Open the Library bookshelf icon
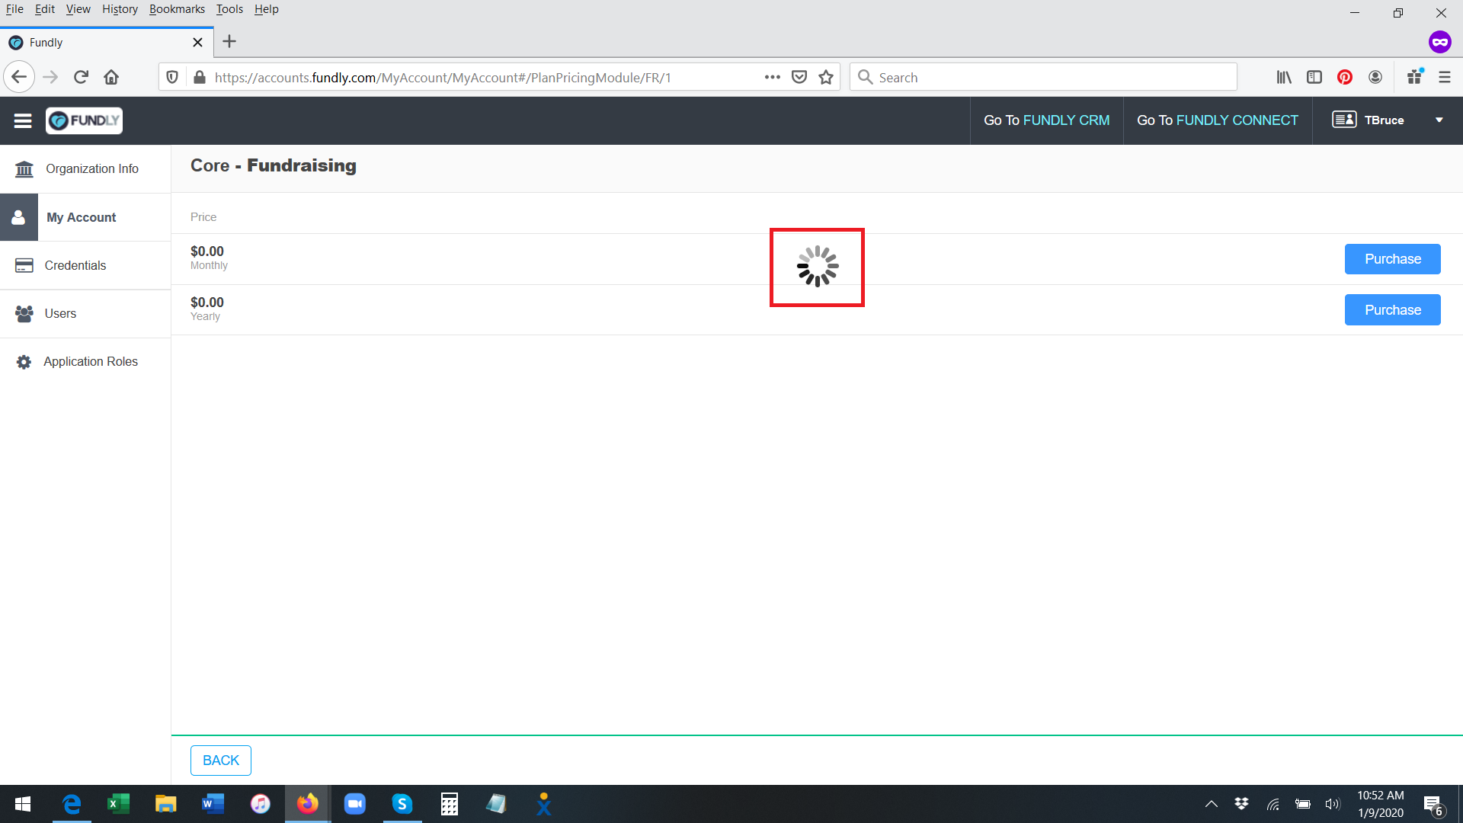Image resolution: width=1463 pixels, height=823 pixels. (1284, 77)
